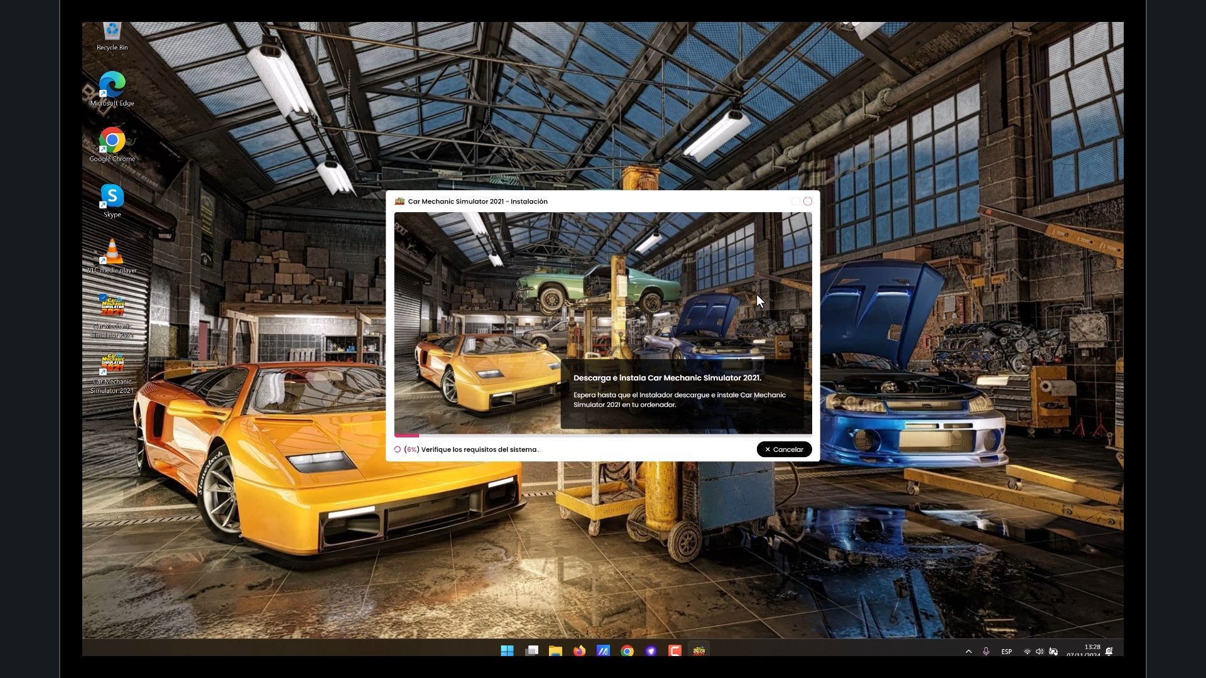
Task: Select the lower Car Mechanic Simulator 2021 desktop icon
Action: (112, 373)
